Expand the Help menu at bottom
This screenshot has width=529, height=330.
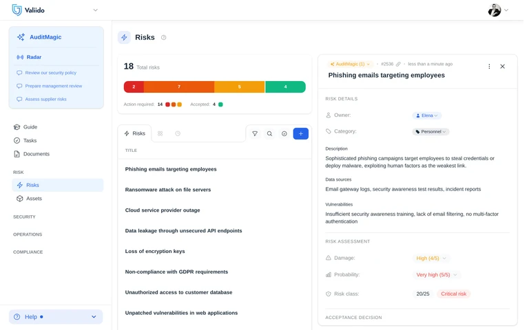coord(56,317)
